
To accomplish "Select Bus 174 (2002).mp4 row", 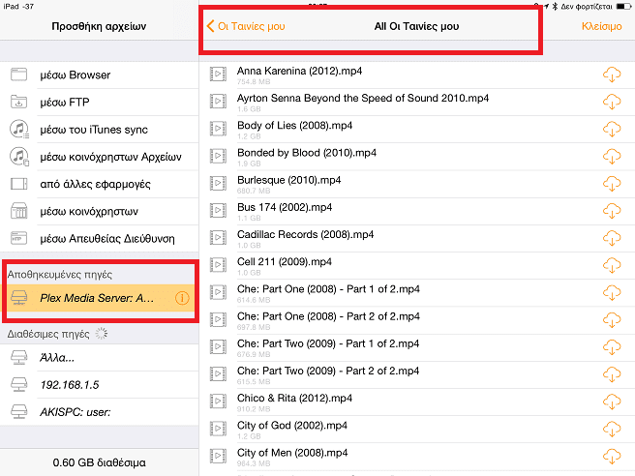I will 417,211.
